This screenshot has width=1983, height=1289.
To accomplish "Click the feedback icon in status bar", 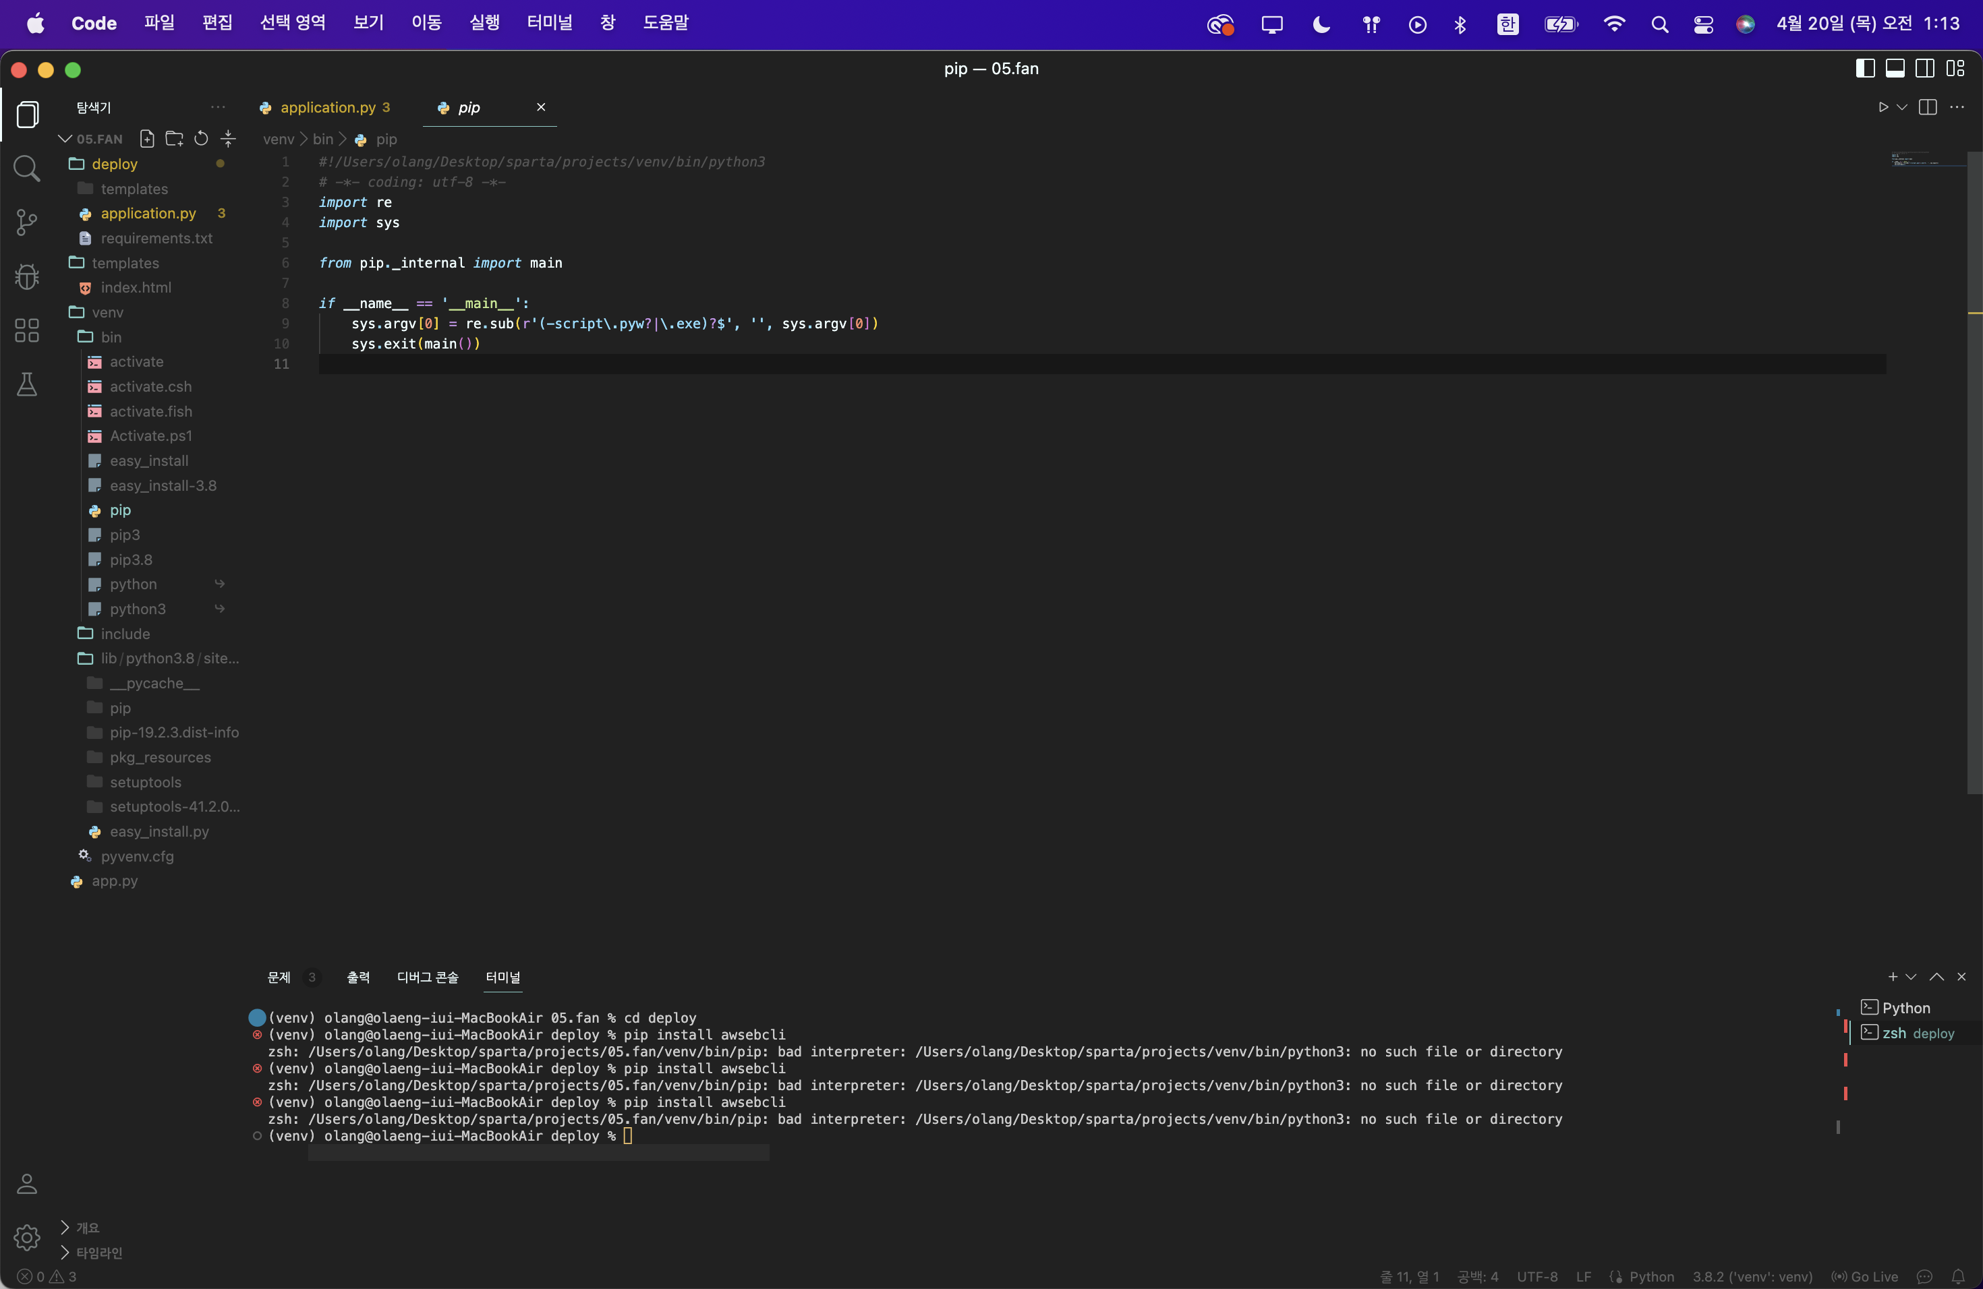I will point(1925,1276).
